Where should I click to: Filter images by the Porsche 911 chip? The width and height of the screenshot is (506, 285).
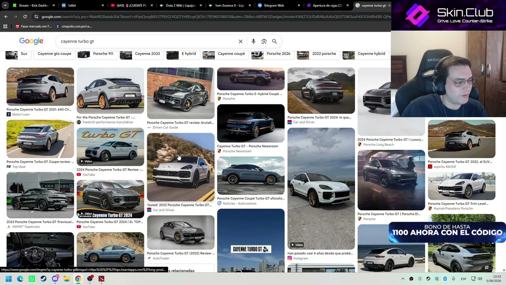pos(97,54)
